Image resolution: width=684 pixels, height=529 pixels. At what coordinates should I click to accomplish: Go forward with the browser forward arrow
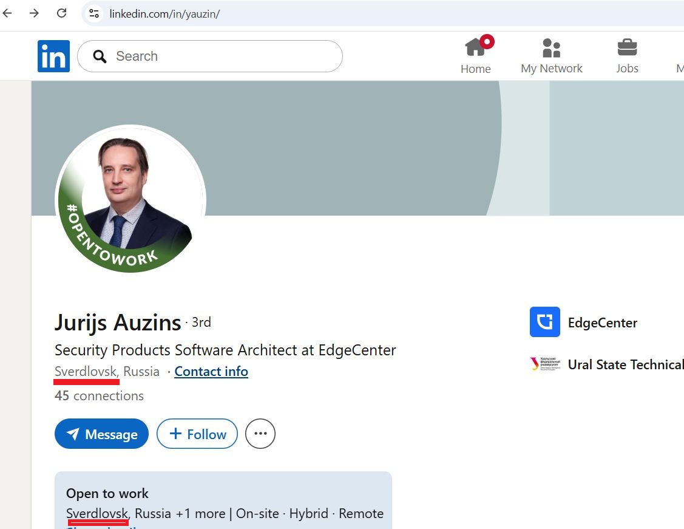(x=34, y=13)
